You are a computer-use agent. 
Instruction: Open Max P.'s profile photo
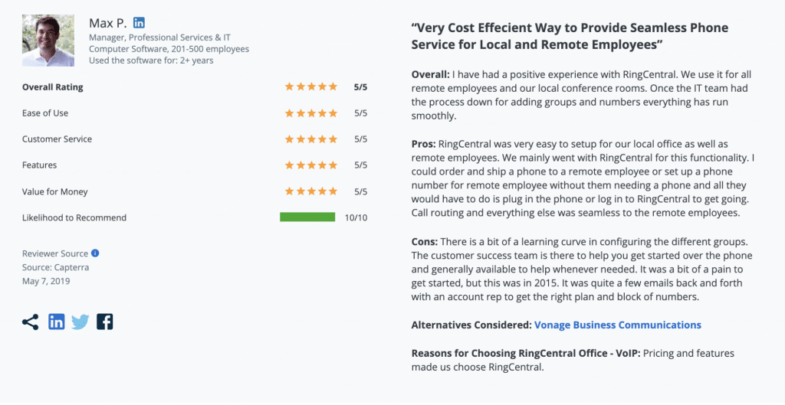tap(48, 41)
